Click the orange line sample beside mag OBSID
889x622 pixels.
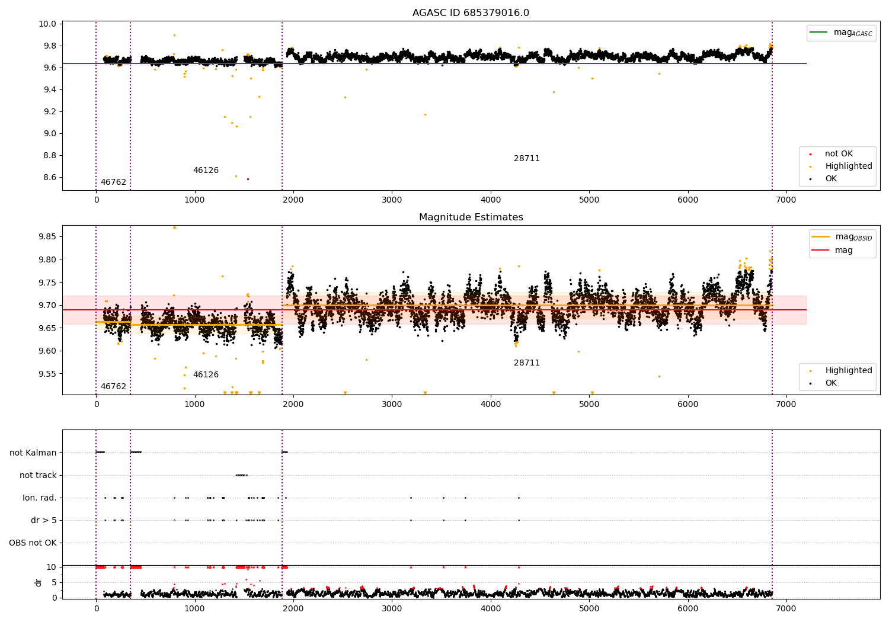[x=820, y=237]
